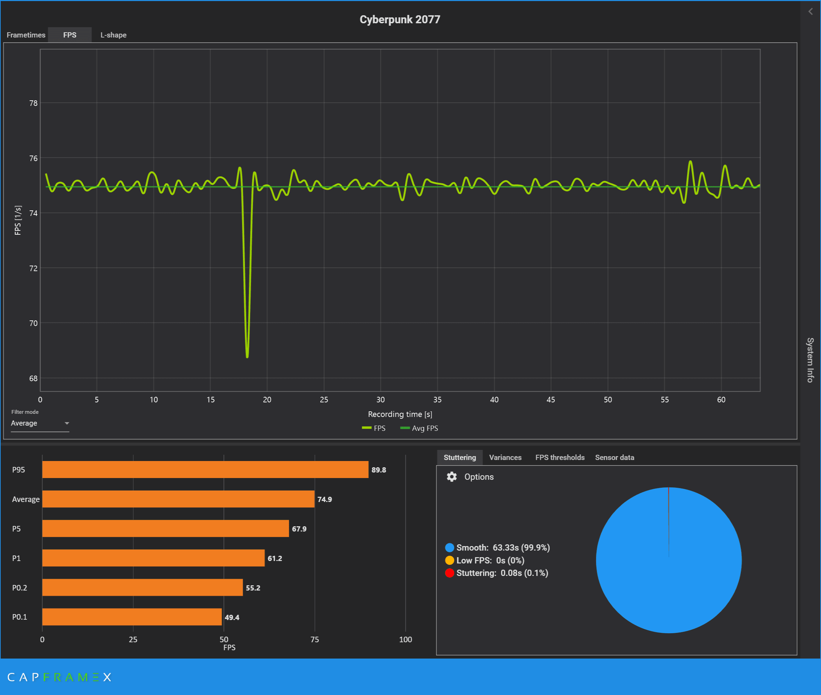Click the yellow Low FPS legend dot

click(449, 560)
